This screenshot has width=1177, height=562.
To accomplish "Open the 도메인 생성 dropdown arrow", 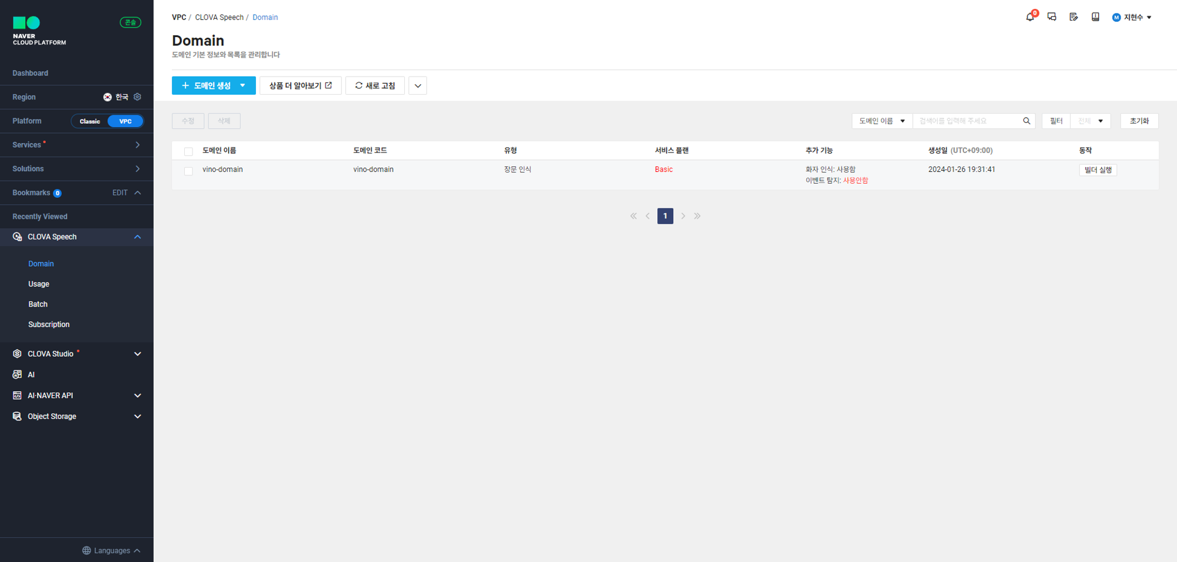I will click(242, 85).
